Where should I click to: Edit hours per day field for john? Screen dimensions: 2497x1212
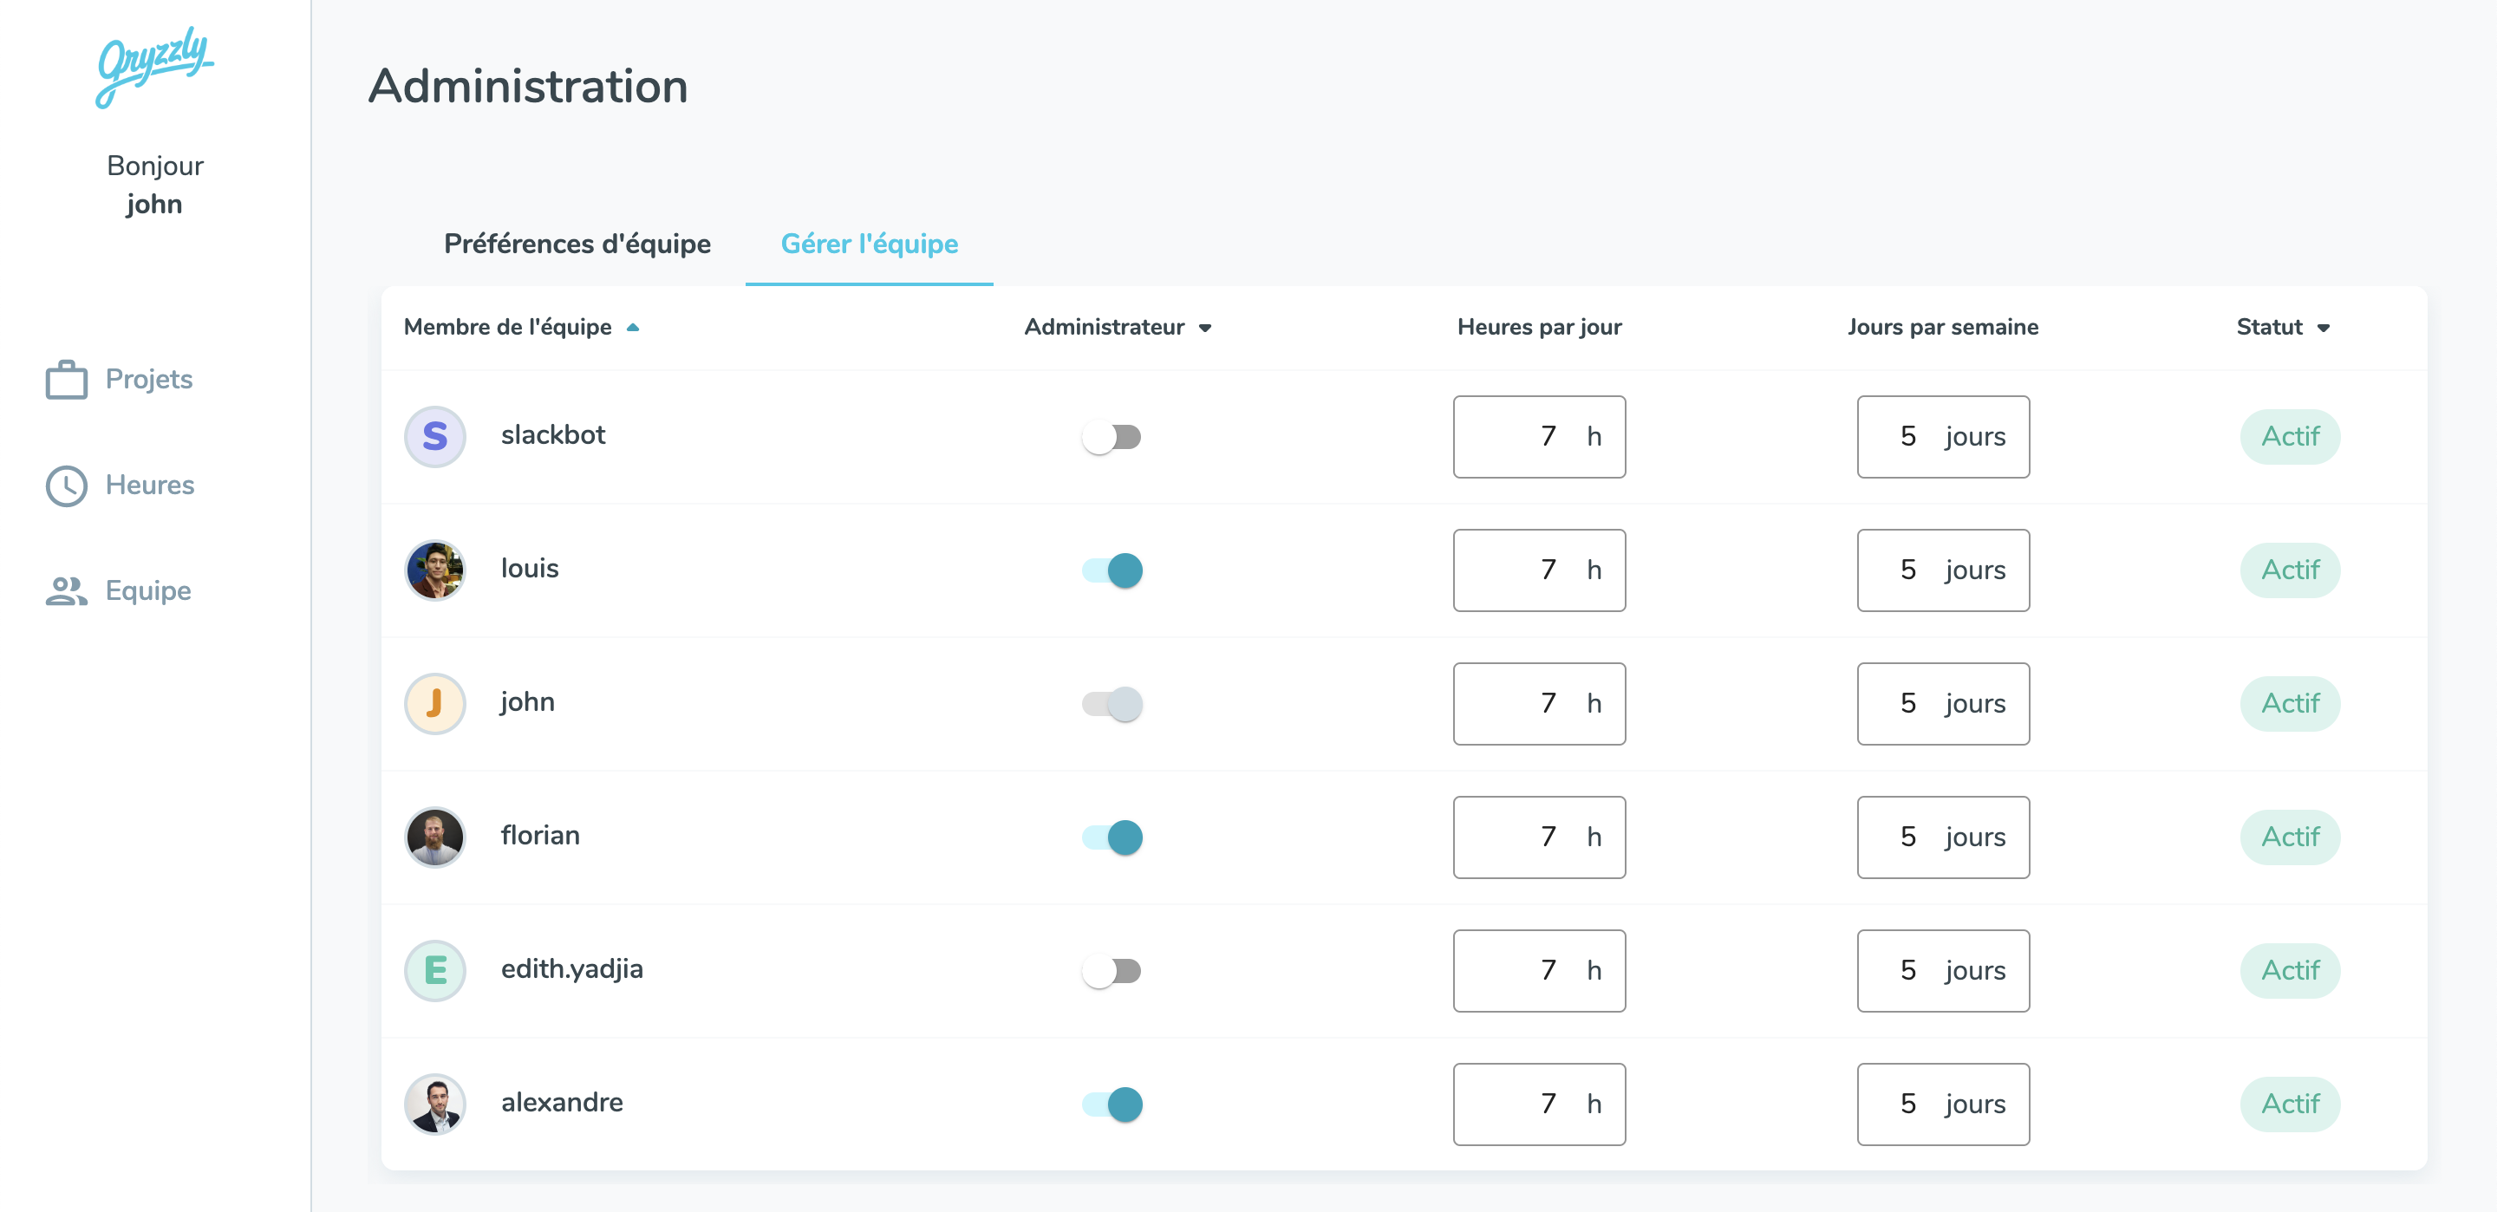[x=1539, y=704]
